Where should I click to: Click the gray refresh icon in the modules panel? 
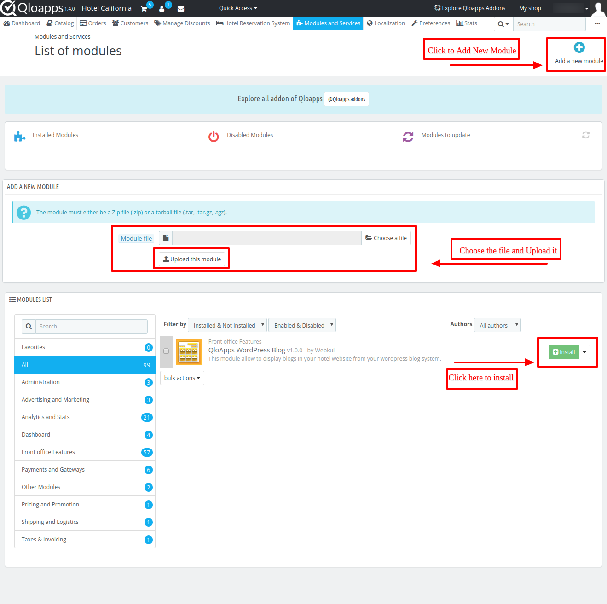586,135
